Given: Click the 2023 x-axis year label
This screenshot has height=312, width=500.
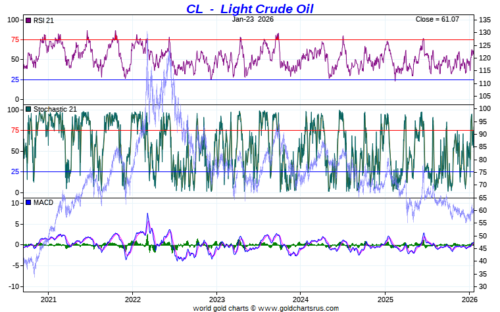Looking at the screenshot, I should [x=217, y=300].
